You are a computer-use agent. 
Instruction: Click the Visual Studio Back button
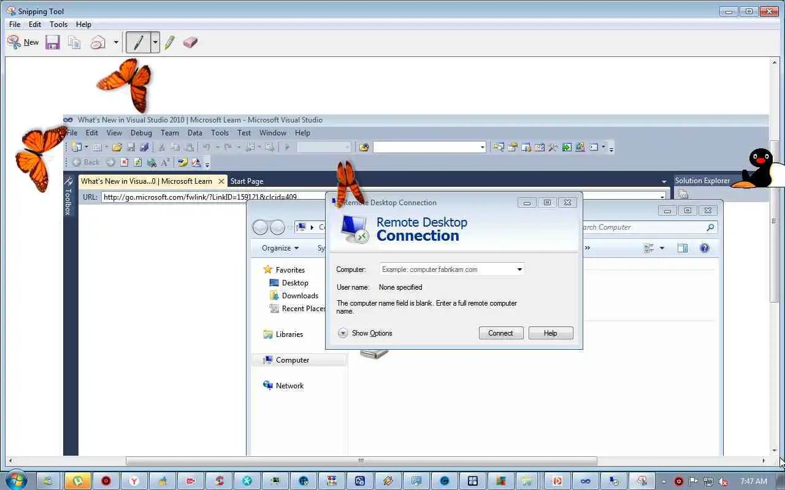click(86, 162)
